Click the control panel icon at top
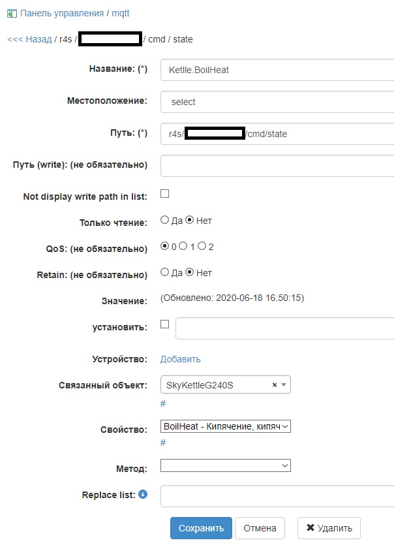Viewport: 394px width, 549px height. click(x=12, y=13)
